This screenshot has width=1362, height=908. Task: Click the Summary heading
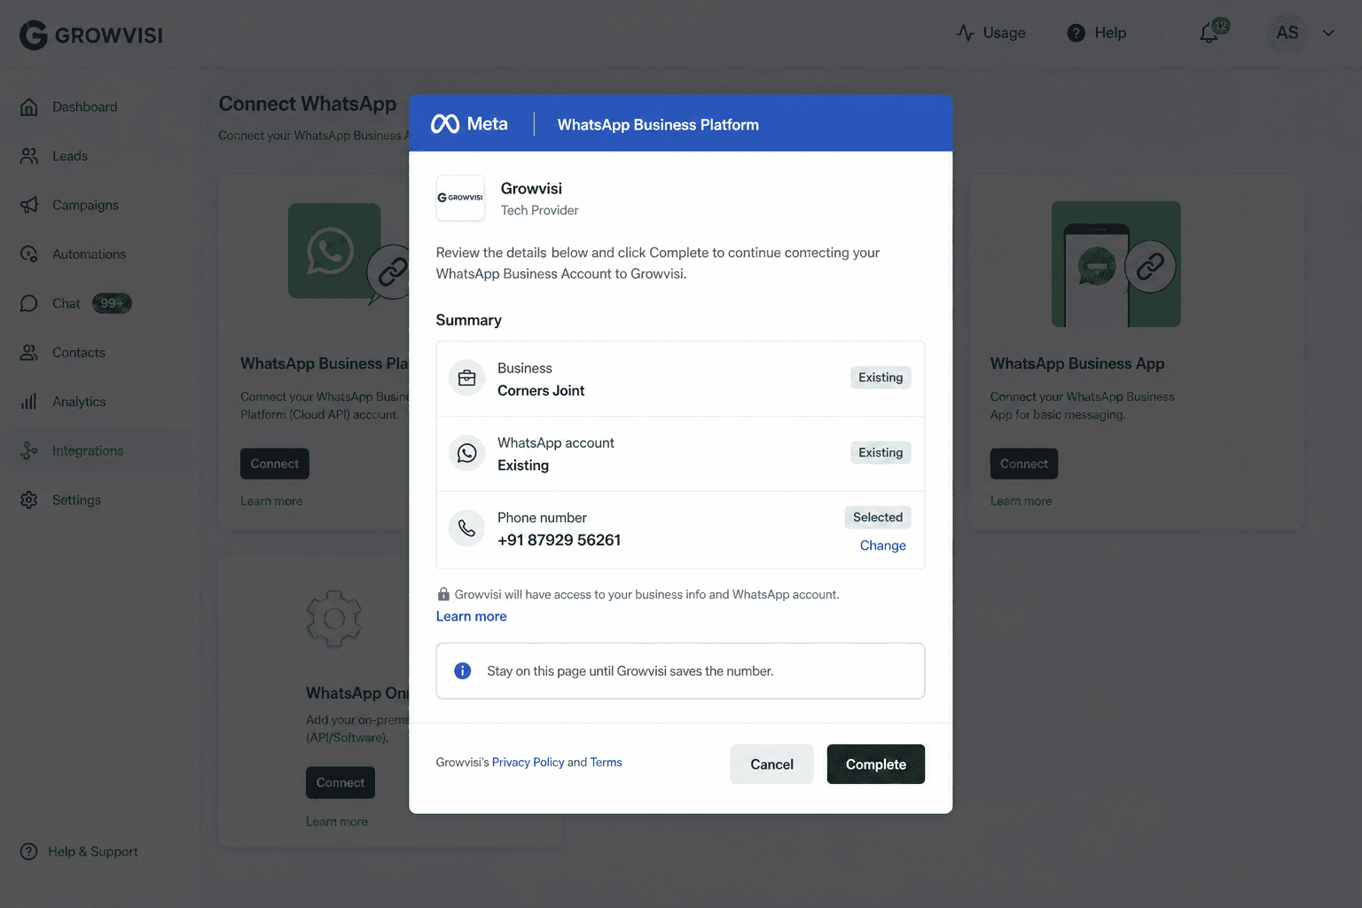click(469, 320)
